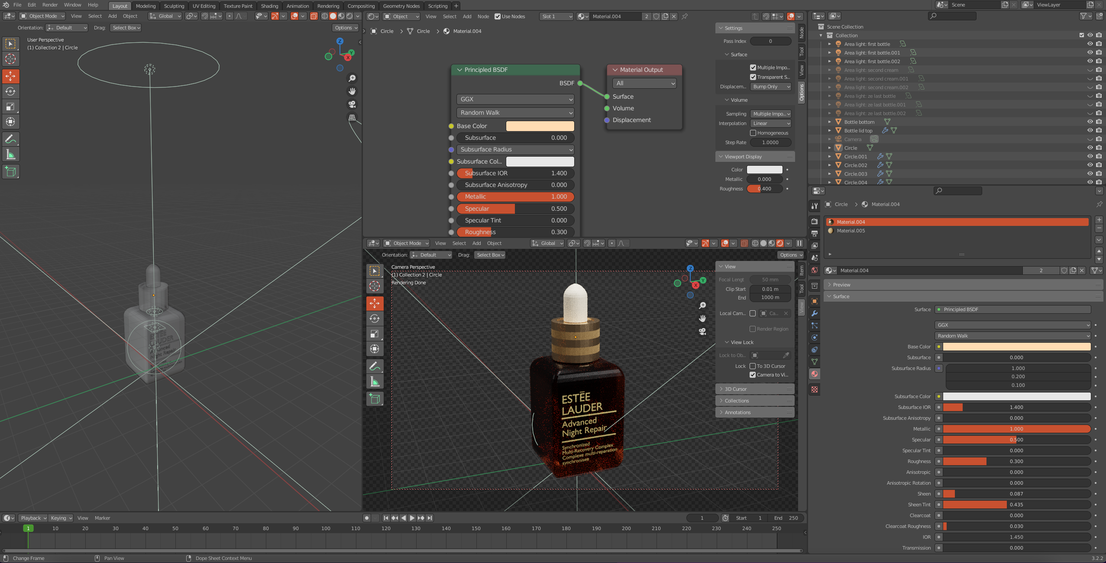
Task: Click Toggle camera view icon in left viewport
Action: pos(352,104)
